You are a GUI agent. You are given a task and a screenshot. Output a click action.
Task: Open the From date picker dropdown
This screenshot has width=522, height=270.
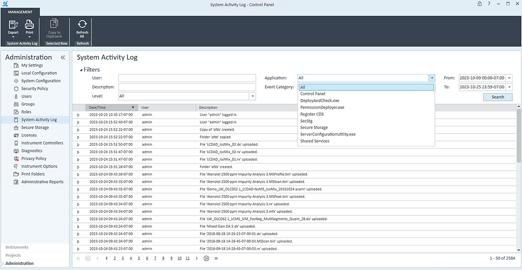pyautogui.click(x=509, y=78)
